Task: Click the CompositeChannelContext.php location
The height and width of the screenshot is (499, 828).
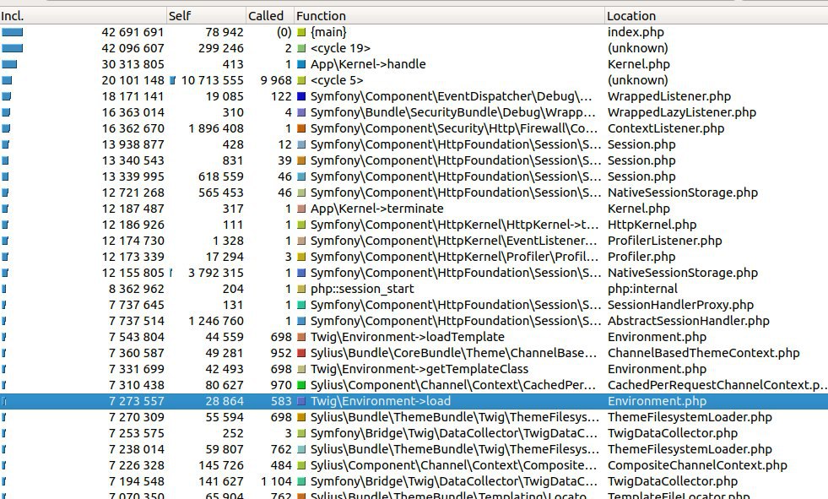Action: click(x=697, y=465)
